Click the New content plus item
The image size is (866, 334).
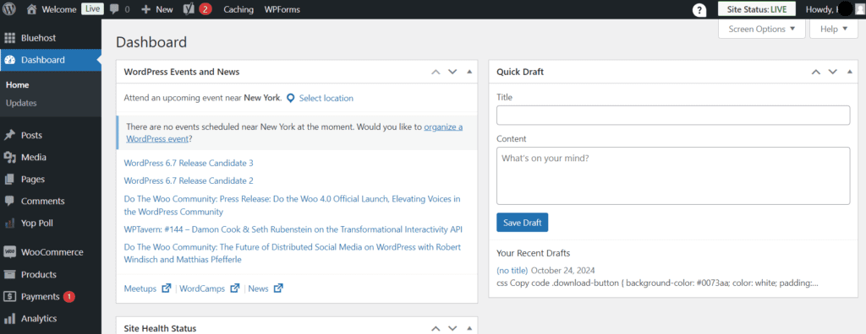click(156, 9)
